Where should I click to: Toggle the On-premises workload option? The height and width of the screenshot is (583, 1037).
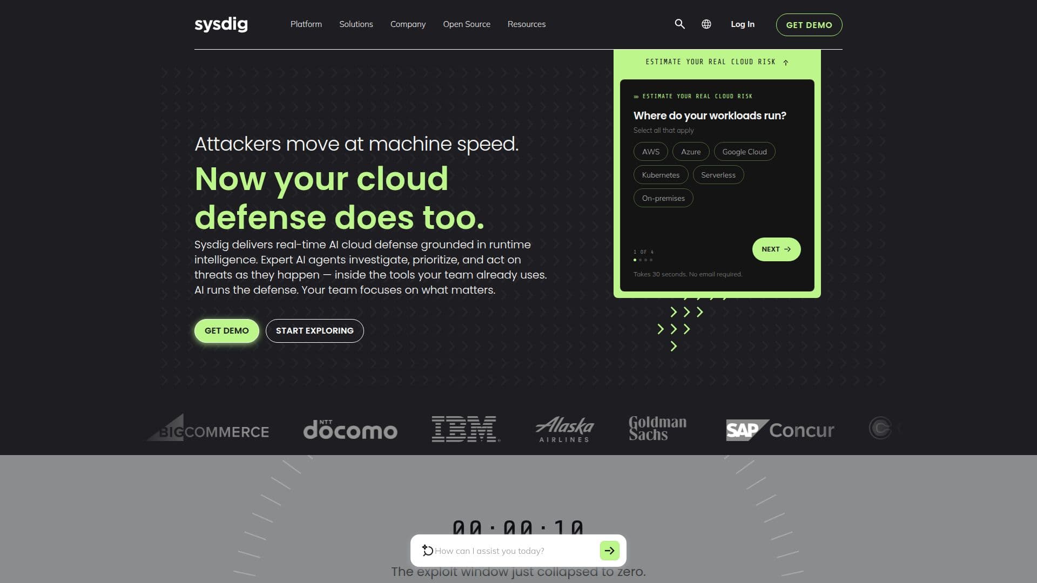tap(663, 198)
